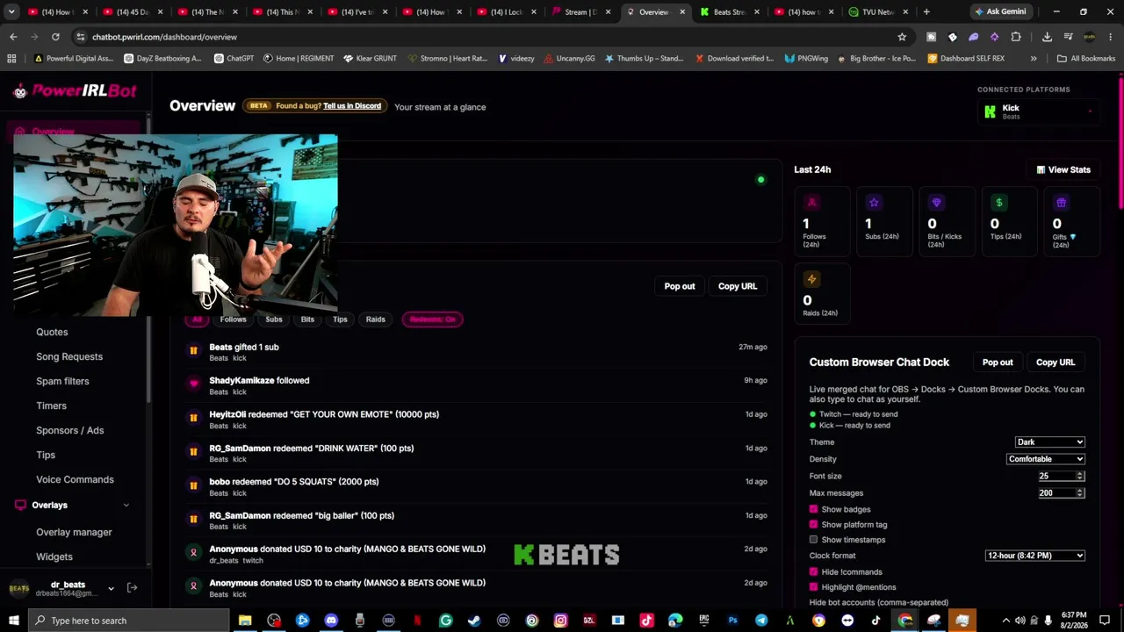Bookmark this page with the star icon
Screen dimensions: 1124x632
coord(902,37)
